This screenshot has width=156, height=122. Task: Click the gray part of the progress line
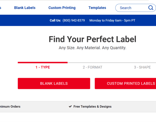click(112, 63)
